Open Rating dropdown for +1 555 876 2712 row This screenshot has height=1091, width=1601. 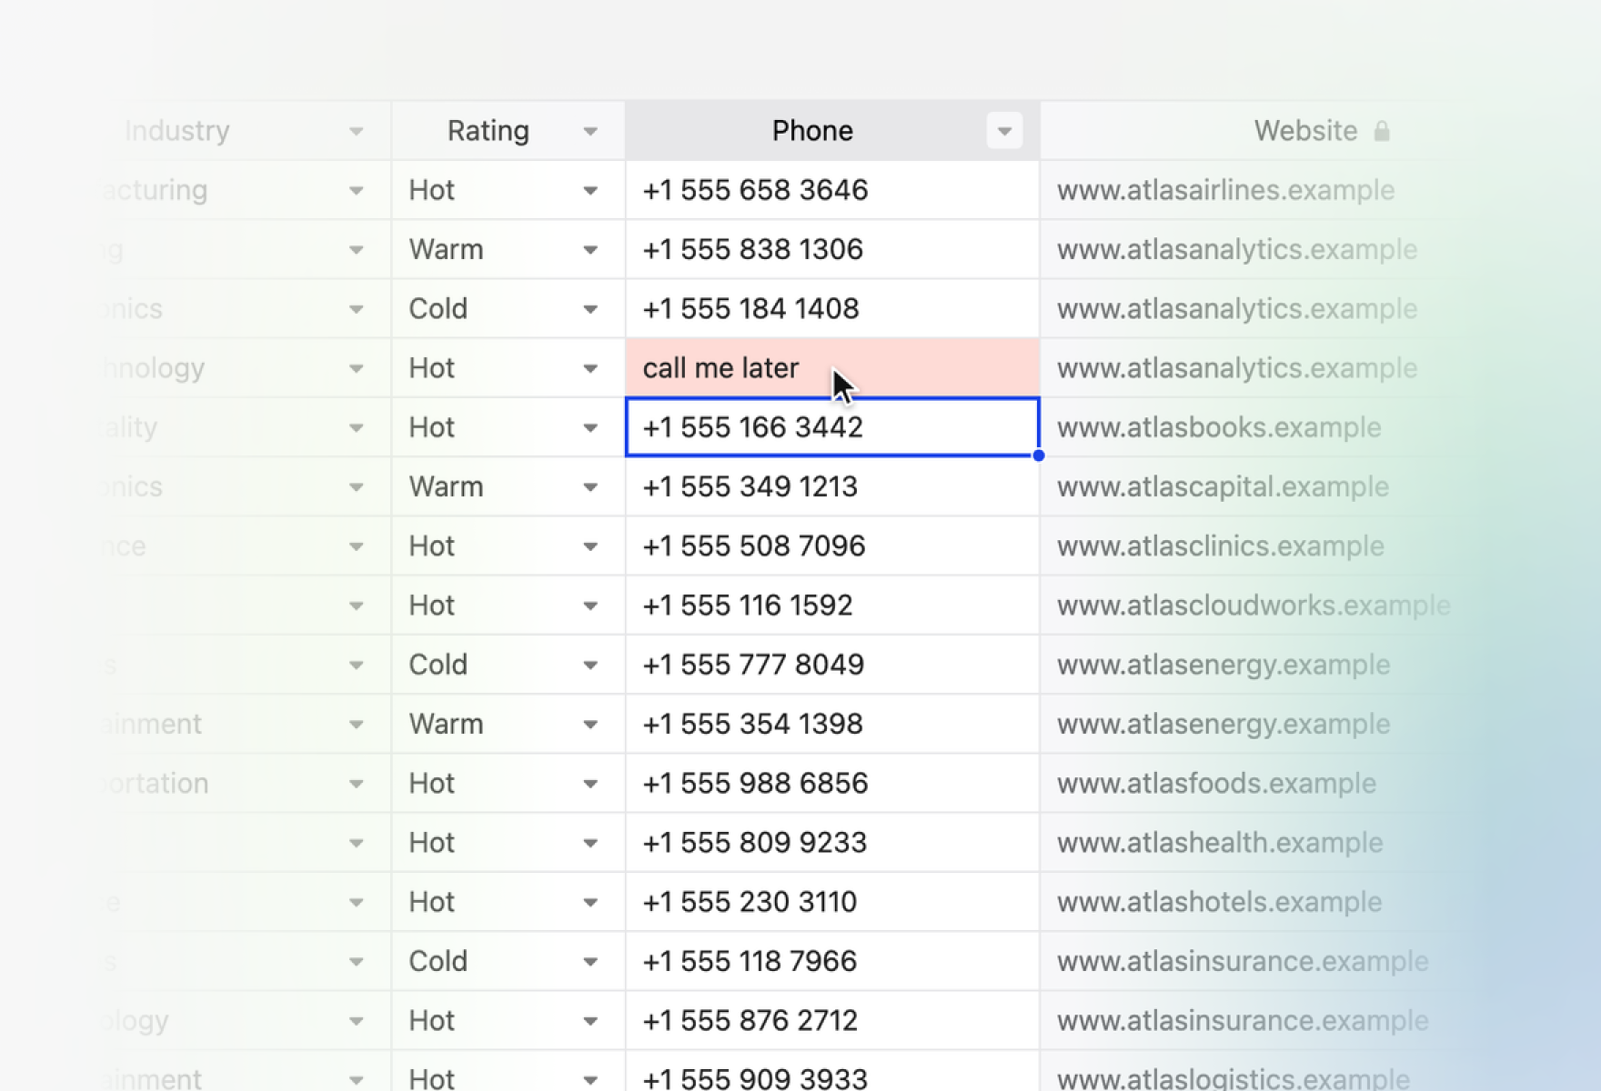point(590,1021)
